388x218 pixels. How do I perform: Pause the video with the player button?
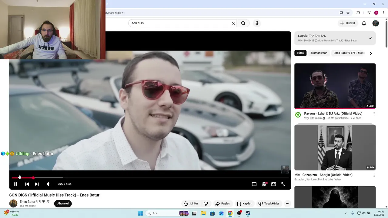pos(16,184)
